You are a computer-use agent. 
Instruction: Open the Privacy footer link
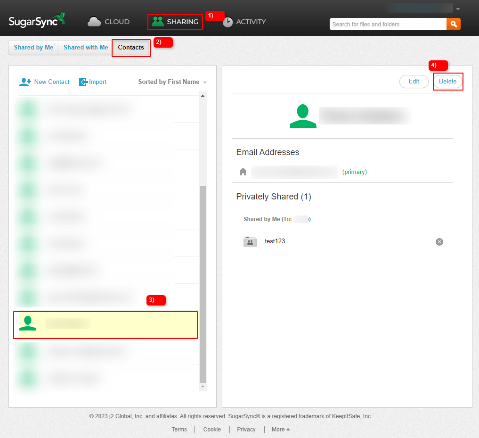pyautogui.click(x=246, y=429)
